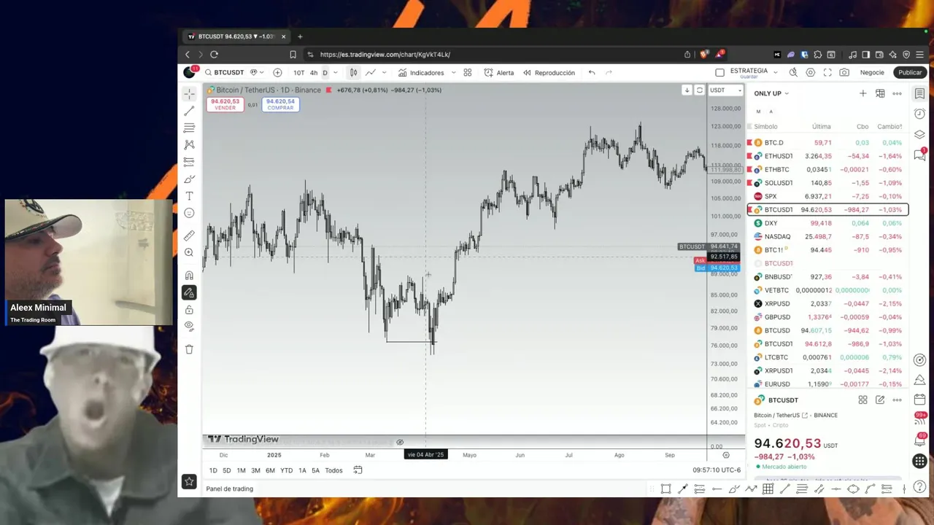934x525 pixels.
Task: Select NASDAQ in the watchlist
Action: coord(827,236)
